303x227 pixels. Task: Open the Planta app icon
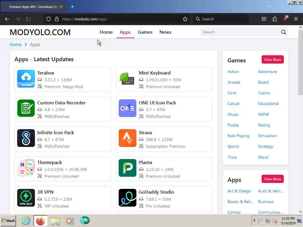pos(127,168)
